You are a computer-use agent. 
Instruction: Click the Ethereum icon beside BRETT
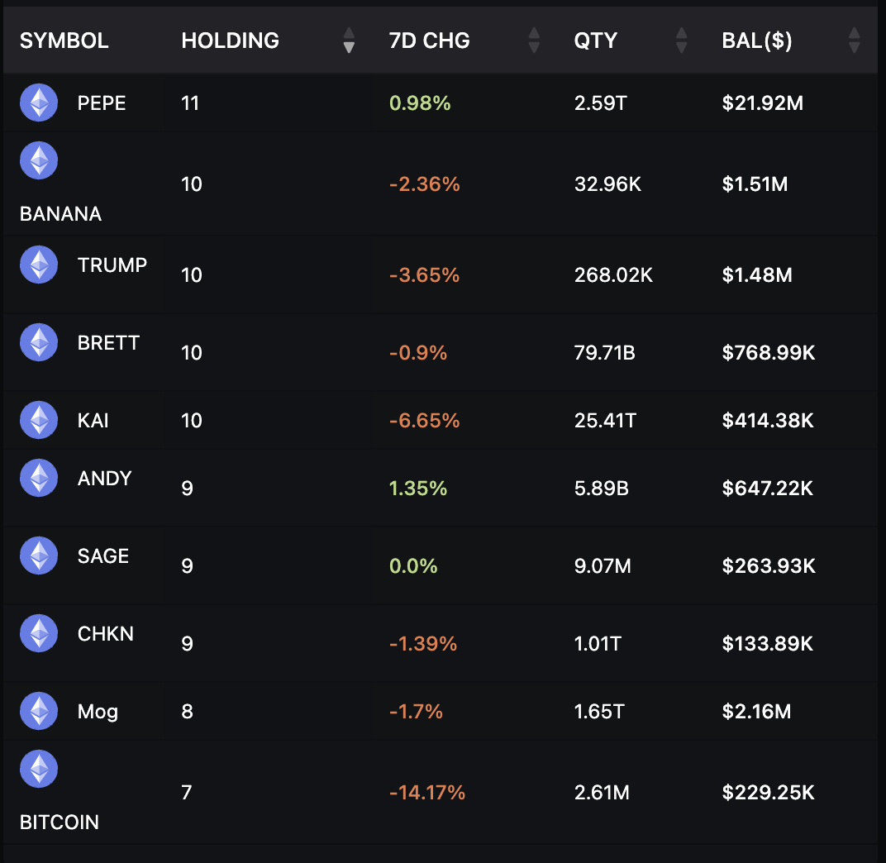(39, 342)
